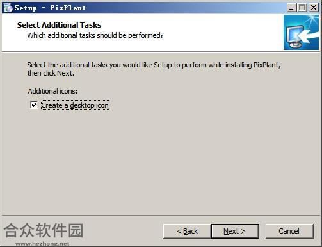Click the 'then click Next.' line of text
Viewport: 322px width, 247px height.
[51, 73]
